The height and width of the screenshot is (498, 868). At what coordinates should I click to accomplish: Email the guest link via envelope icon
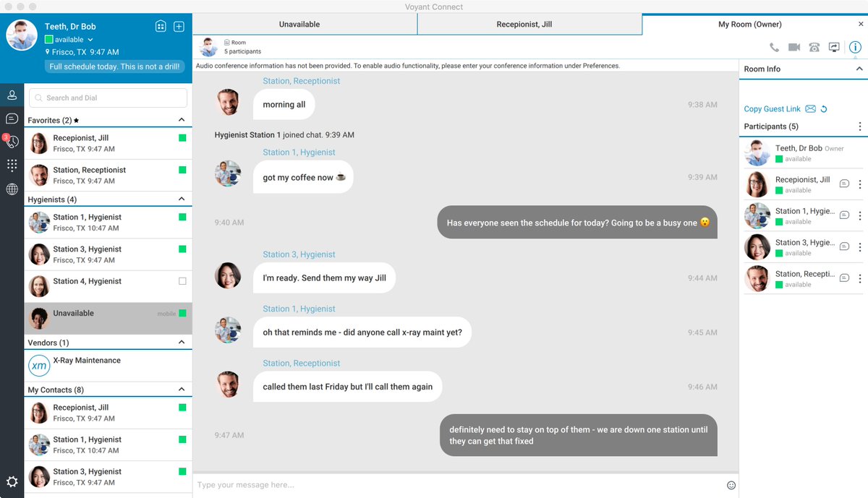[x=810, y=108]
